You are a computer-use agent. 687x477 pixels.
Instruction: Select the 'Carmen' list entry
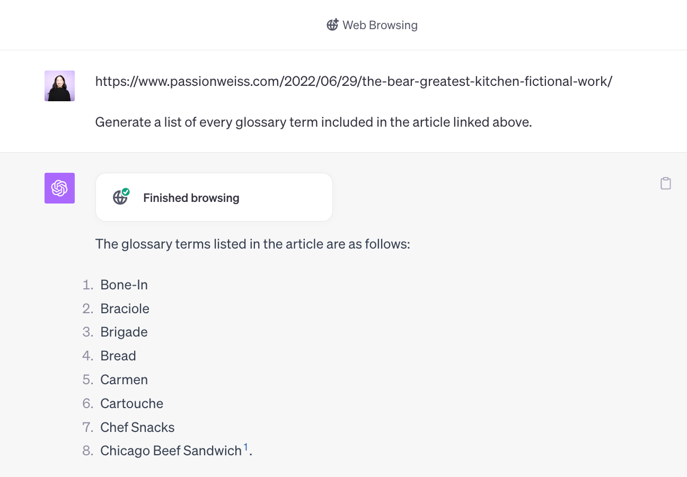click(124, 379)
